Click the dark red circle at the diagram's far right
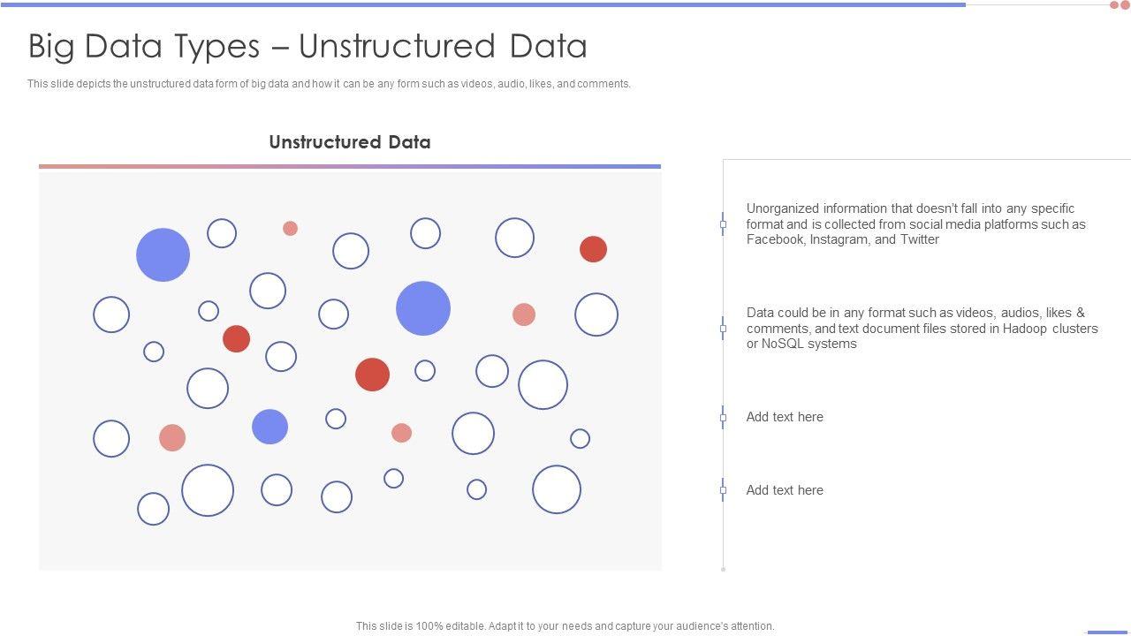Image resolution: width=1131 pixels, height=636 pixels. [x=593, y=249]
